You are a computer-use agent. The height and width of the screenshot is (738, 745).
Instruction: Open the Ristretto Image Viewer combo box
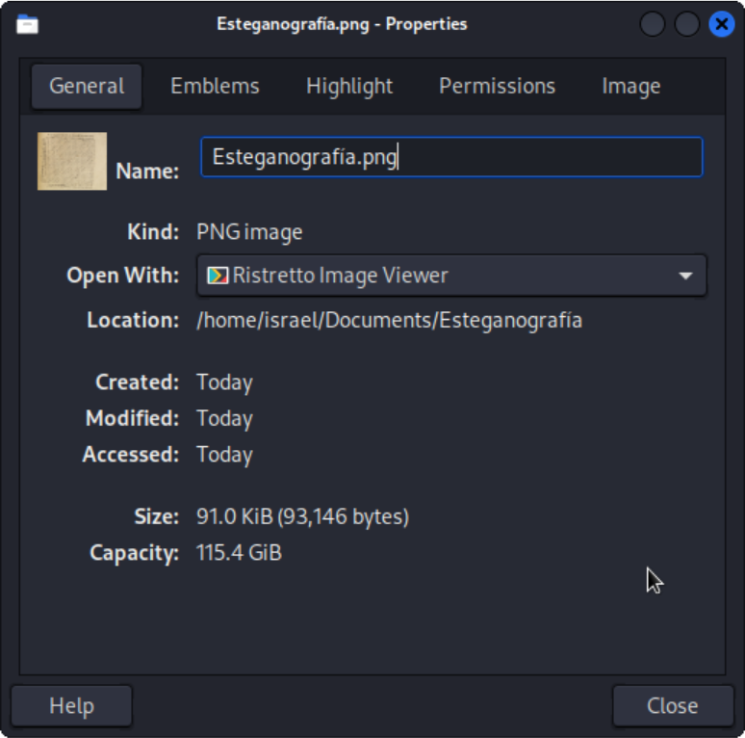(x=450, y=276)
